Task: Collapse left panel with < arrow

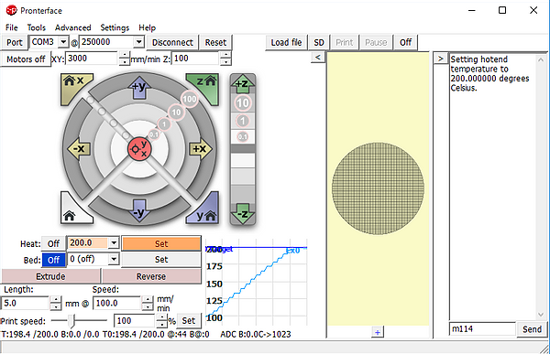Action: pos(318,57)
